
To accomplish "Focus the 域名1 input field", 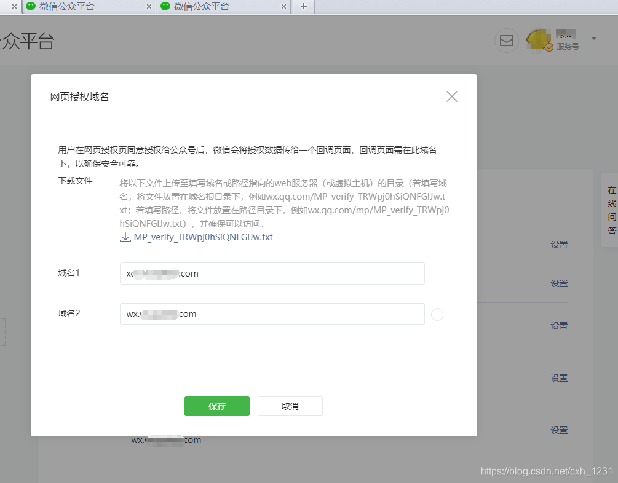I will [x=272, y=273].
